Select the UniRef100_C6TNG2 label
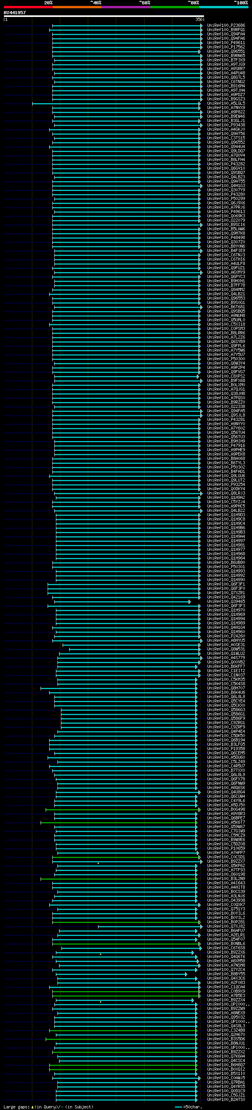Image resolution: width=252 pixels, height=1110 pixels. pos(226,82)
